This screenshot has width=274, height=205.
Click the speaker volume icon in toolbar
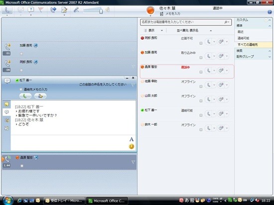point(108,10)
